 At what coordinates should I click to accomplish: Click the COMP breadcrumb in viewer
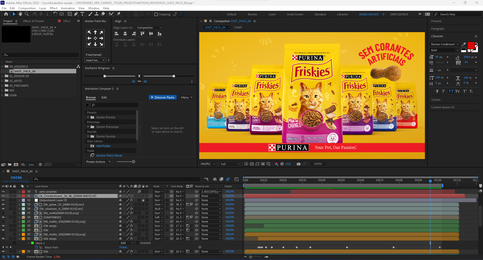[238, 27]
